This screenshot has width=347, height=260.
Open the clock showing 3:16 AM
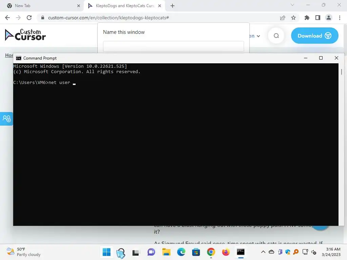click(331, 252)
